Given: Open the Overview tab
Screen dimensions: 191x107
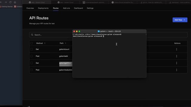Looking at the screenshot, I should pos(30,8).
